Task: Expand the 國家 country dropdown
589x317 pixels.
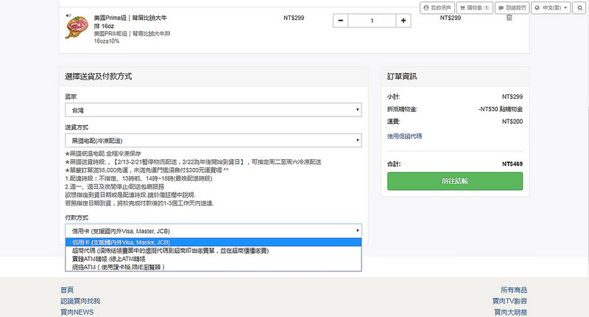Action: 214,110
